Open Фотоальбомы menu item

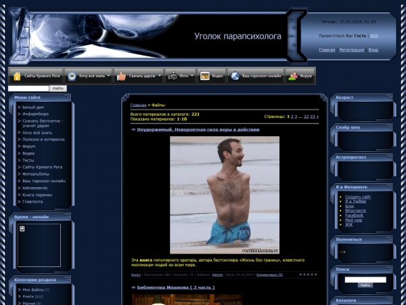click(x=36, y=174)
